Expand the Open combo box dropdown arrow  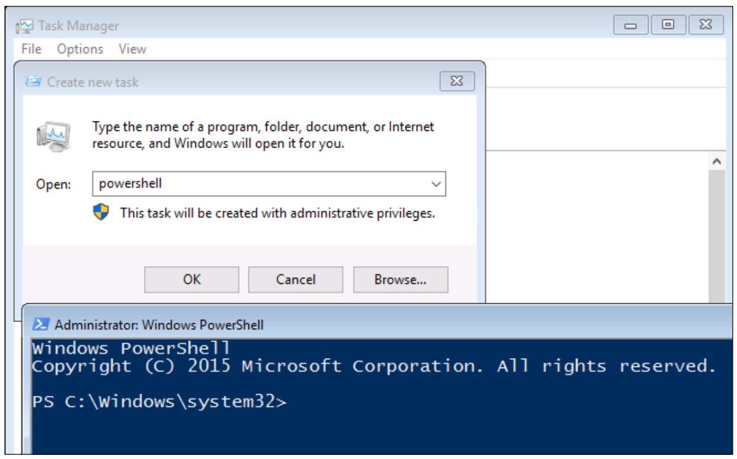436,184
